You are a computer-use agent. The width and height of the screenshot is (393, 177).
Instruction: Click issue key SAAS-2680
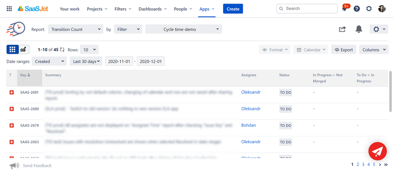pos(30,109)
